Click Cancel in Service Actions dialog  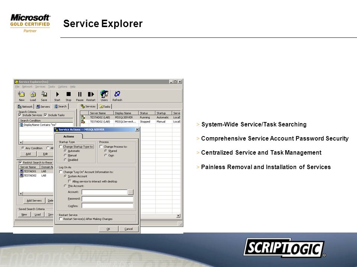coord(129,229)
